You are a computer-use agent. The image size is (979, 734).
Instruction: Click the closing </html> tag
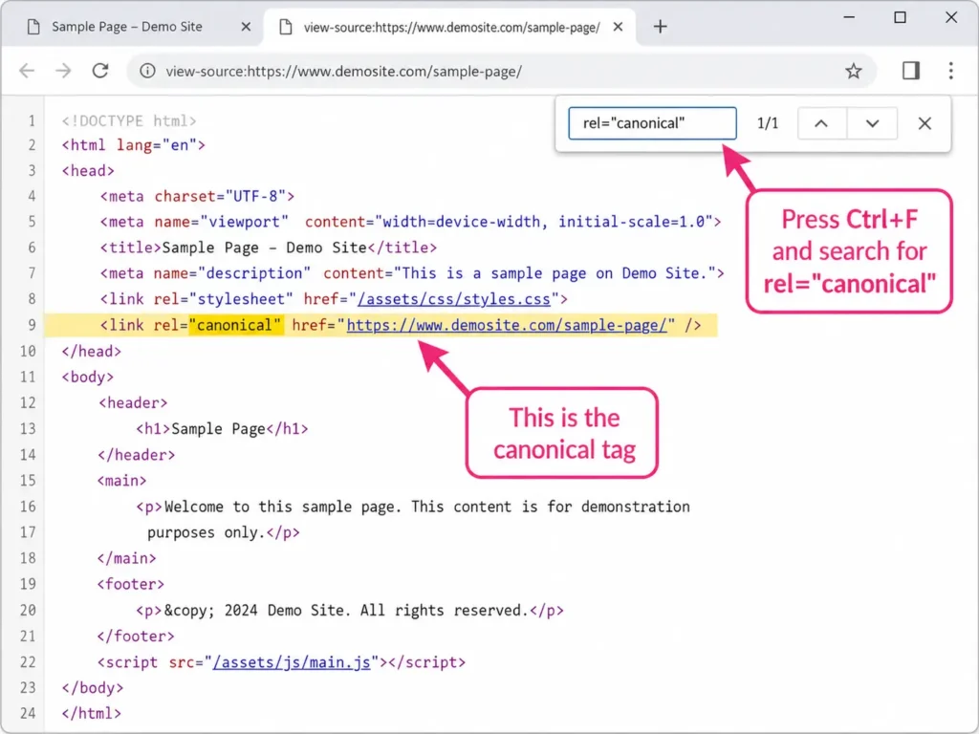coord(91,713)
